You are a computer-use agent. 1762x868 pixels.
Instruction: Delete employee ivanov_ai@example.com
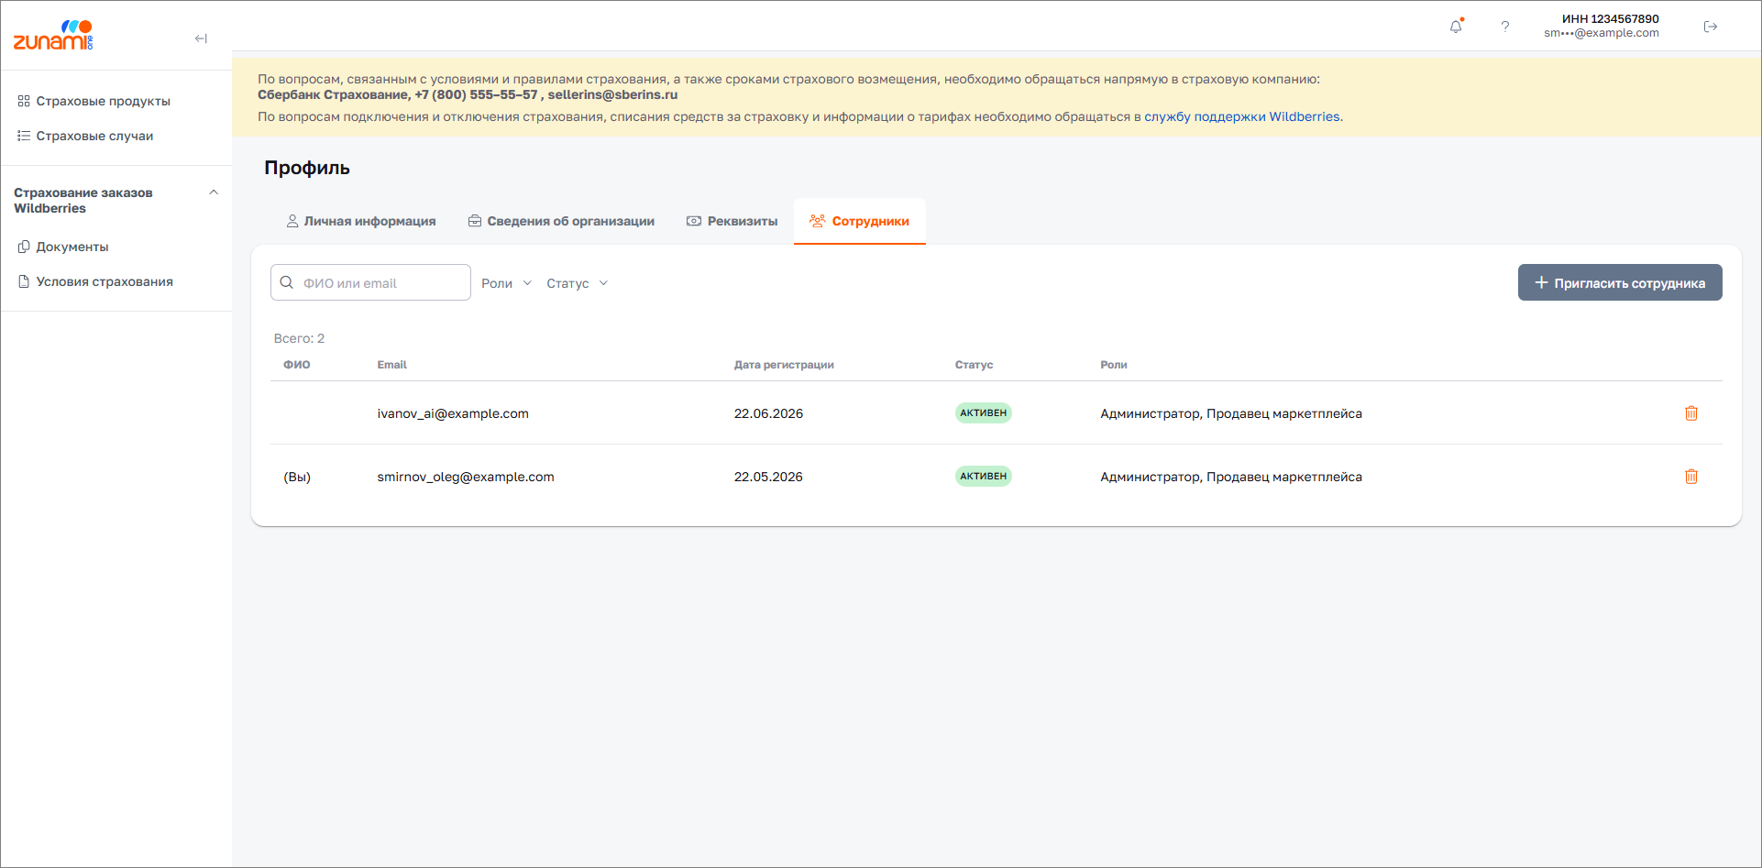click(1691, 413)
